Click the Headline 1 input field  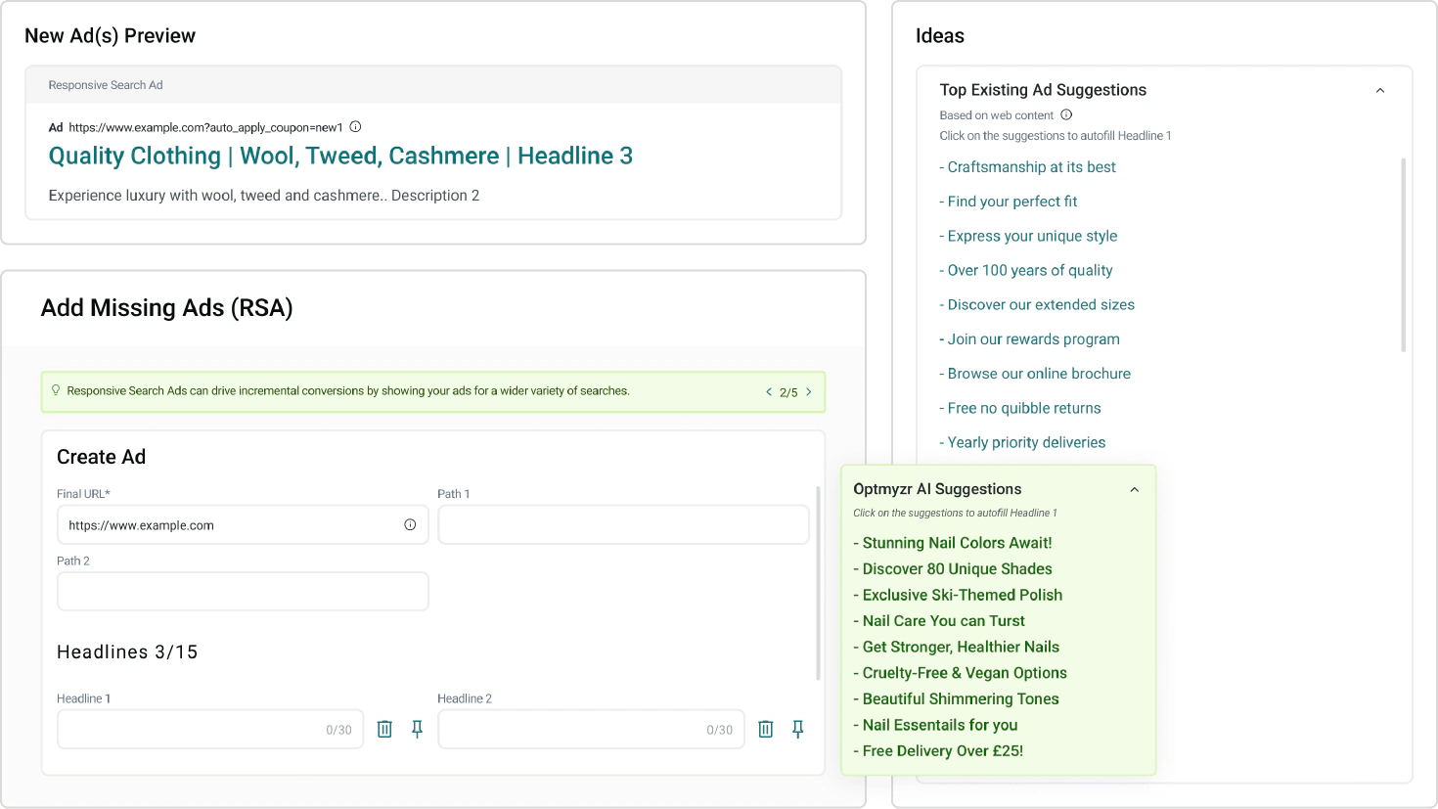210,730
